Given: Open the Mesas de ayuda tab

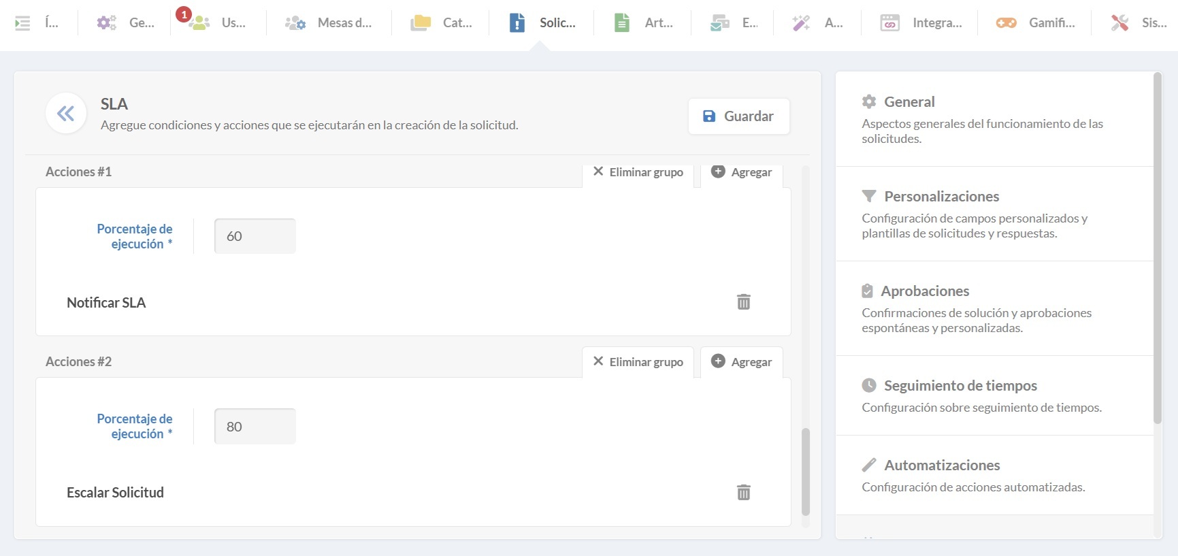Looking at the screenshot, I should click(329, 23).
